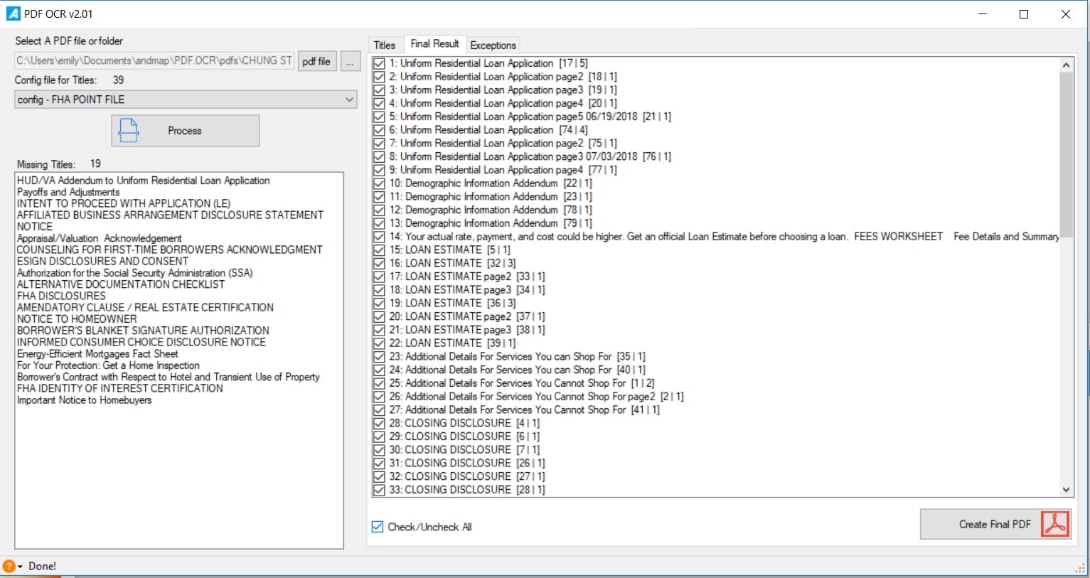Screen dimensions: 1090x578
Task: Click the PDF OCR app icon in title bar
Action: tap(13, 14)
